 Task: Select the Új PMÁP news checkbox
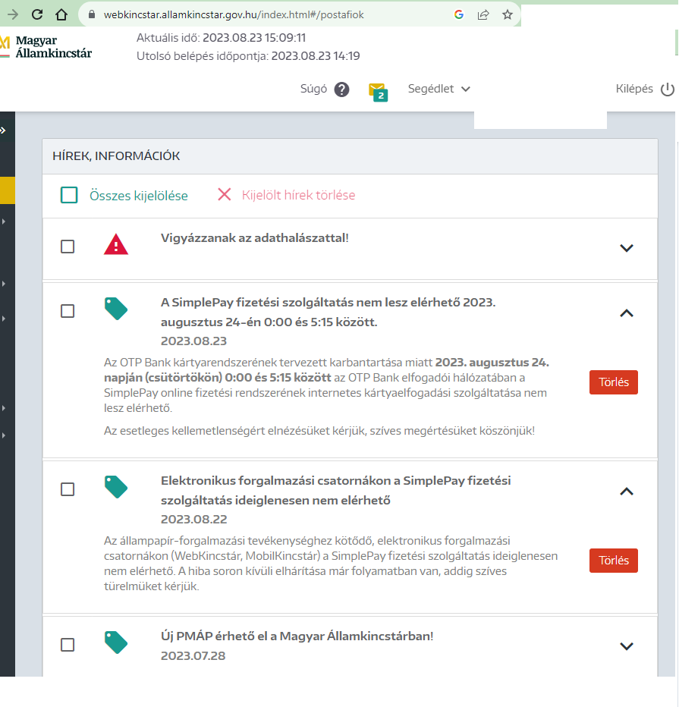[x=68, y=645]
